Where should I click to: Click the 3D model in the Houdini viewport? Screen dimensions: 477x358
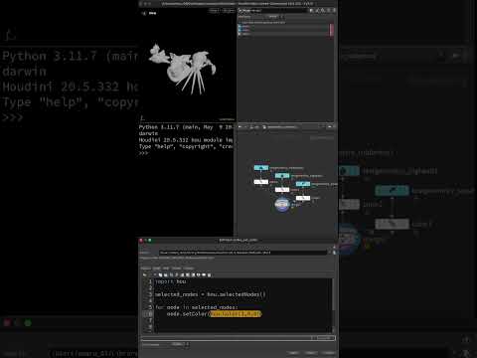(x=183, y=68)
